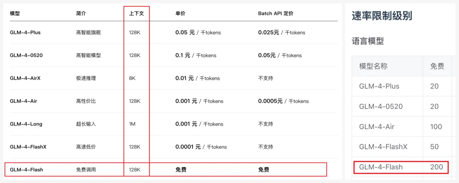Viewport: 459px width, 183px height.
Task: Click GLM-4-Flash in the pricing table
Action: pos(26,170)
